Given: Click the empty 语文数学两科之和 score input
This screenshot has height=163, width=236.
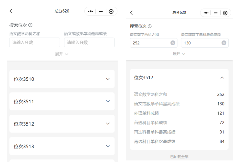Looking at the screenshot, I should click(35, 43).
